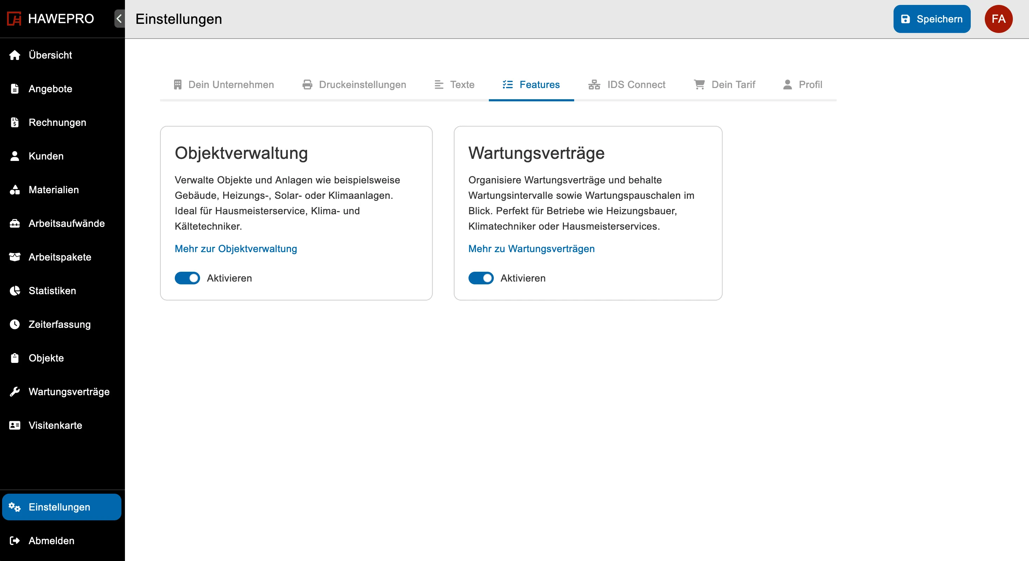The height and width of the screenshot is (561, 1029).
Task: Select Einstellungen in the sidebar
Action: [62, 507]
